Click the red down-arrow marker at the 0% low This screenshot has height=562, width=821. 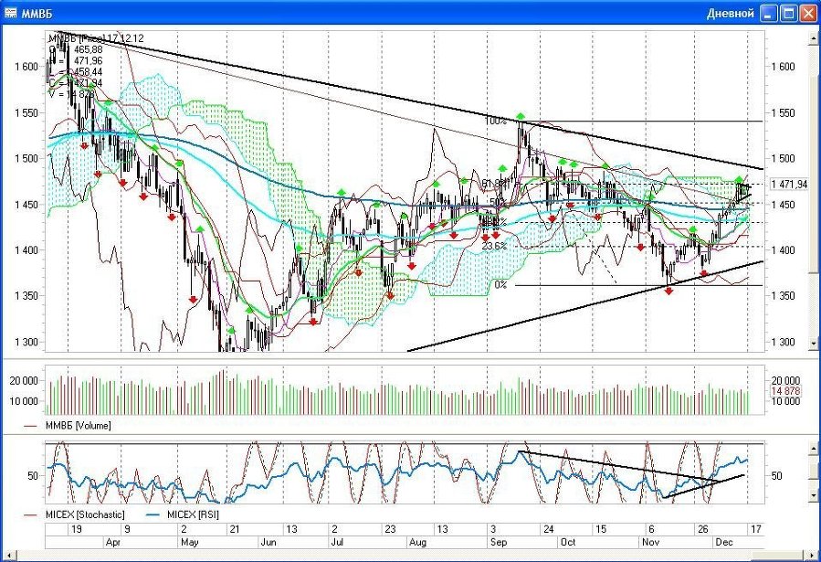[x=668, y=291]
